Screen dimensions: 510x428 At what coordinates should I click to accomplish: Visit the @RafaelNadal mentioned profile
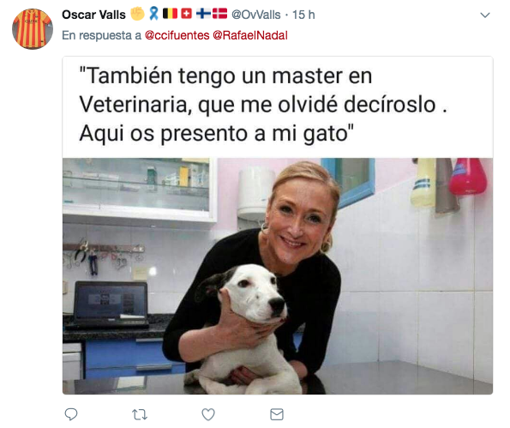click(250, 35)
